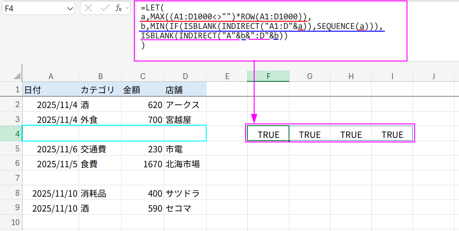The height and width of the screenshot is (231, 459).
Task: Open the Name Box dropdown arrow
Action: [x=71, y=9]
